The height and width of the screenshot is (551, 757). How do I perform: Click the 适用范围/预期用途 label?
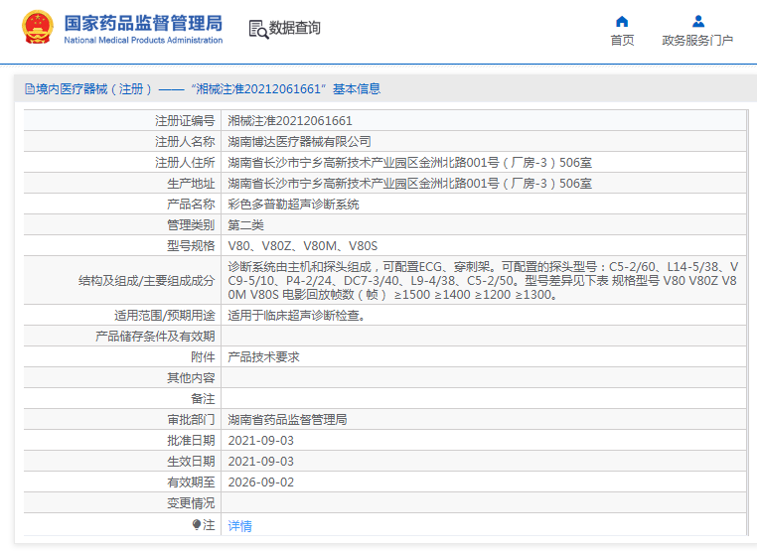[x=164, y=315]
